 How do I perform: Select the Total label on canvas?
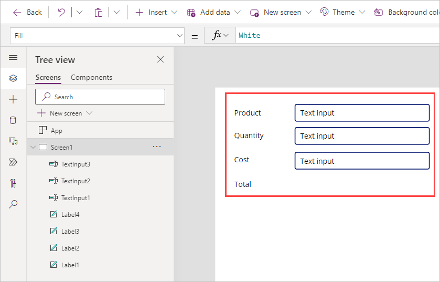tap(242, 184)
